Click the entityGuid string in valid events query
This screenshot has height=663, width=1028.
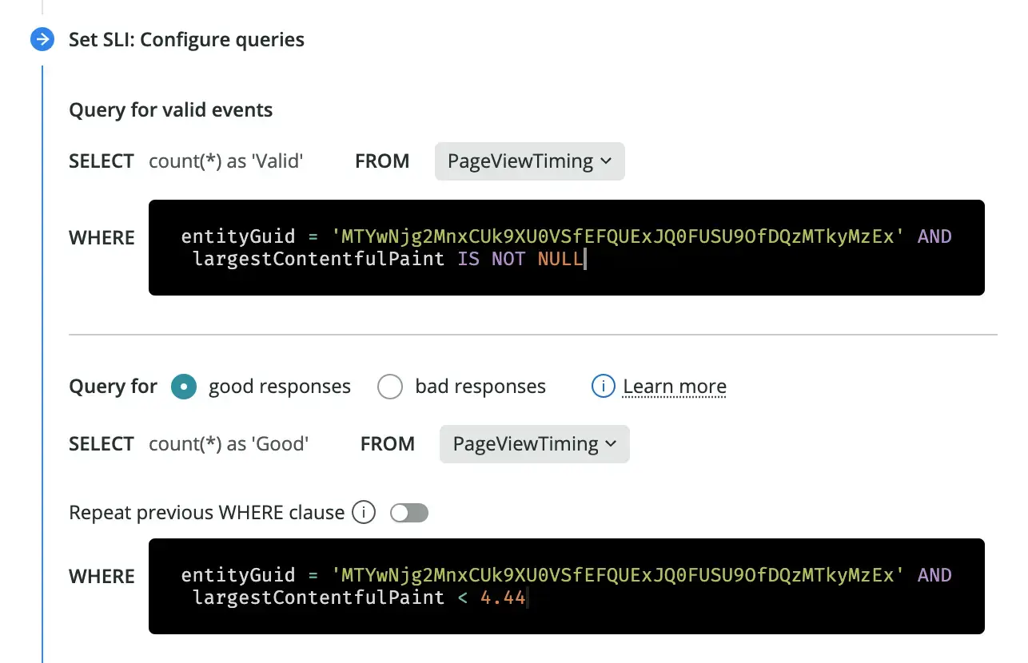[x=617, y=236]
